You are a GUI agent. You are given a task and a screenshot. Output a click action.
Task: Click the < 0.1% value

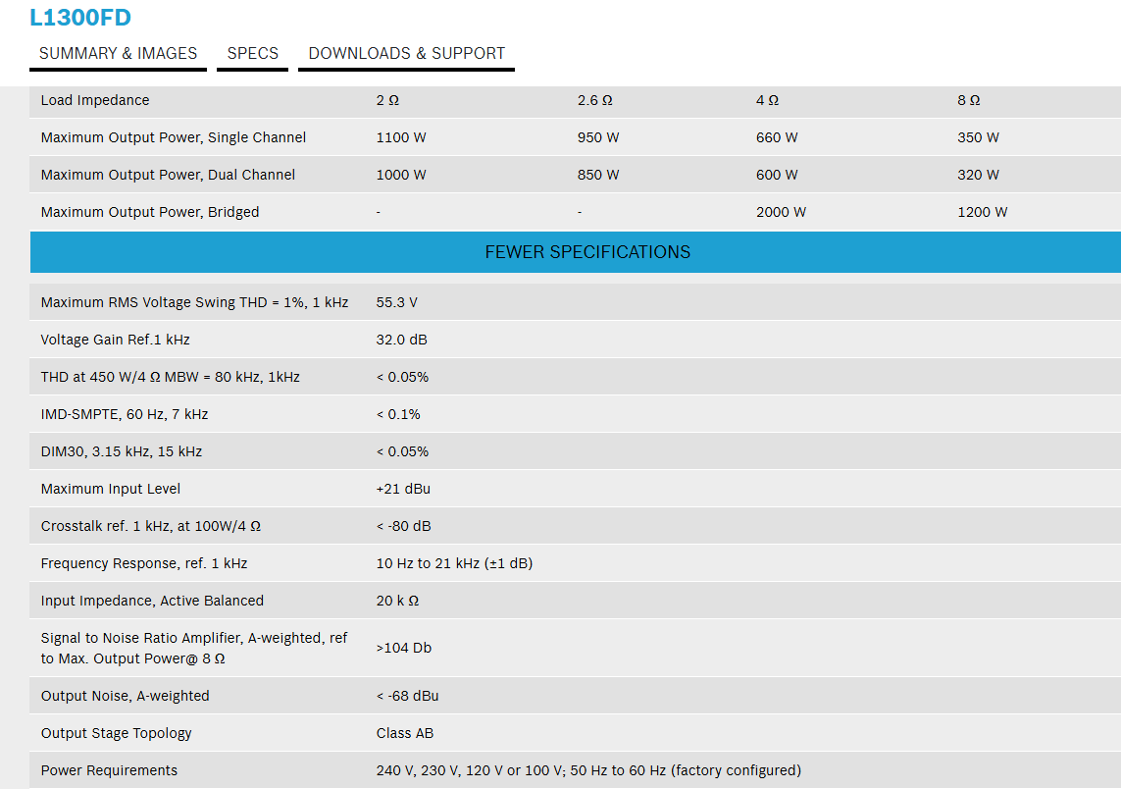pyautogui.click(x=398, y=413)
